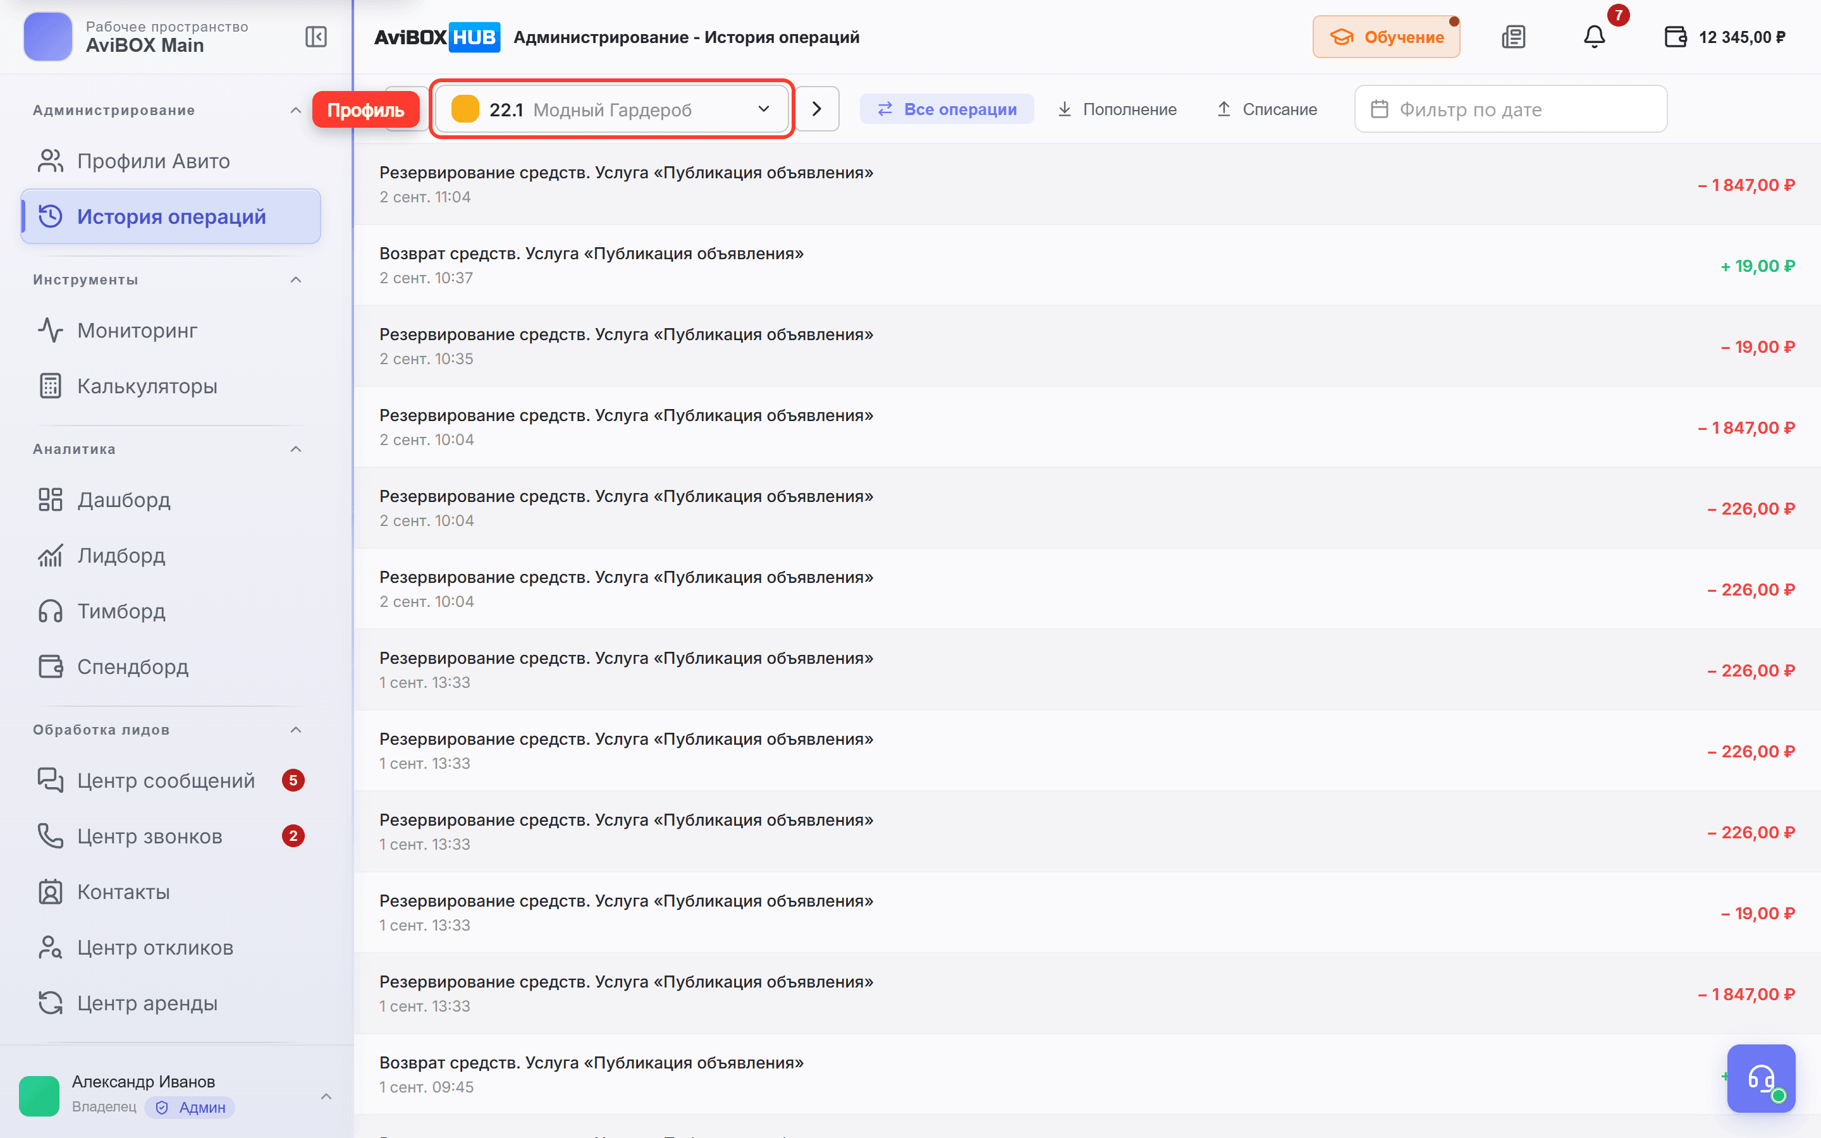
Task: Open the Дашборд analytics page
Action: point(171,499)
